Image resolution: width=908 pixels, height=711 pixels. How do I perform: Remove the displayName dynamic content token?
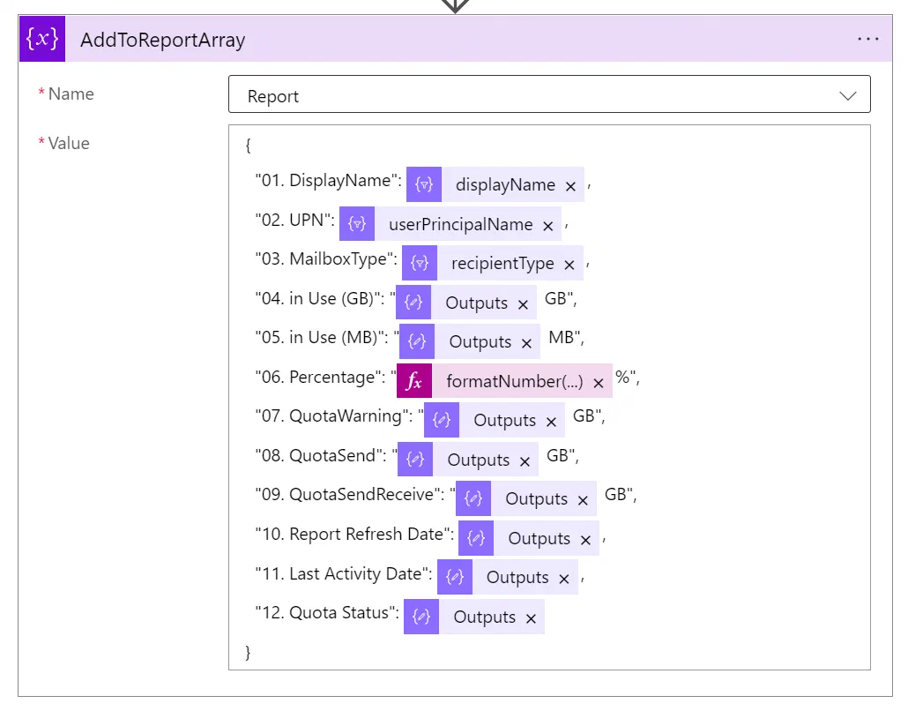click(570, 186)
